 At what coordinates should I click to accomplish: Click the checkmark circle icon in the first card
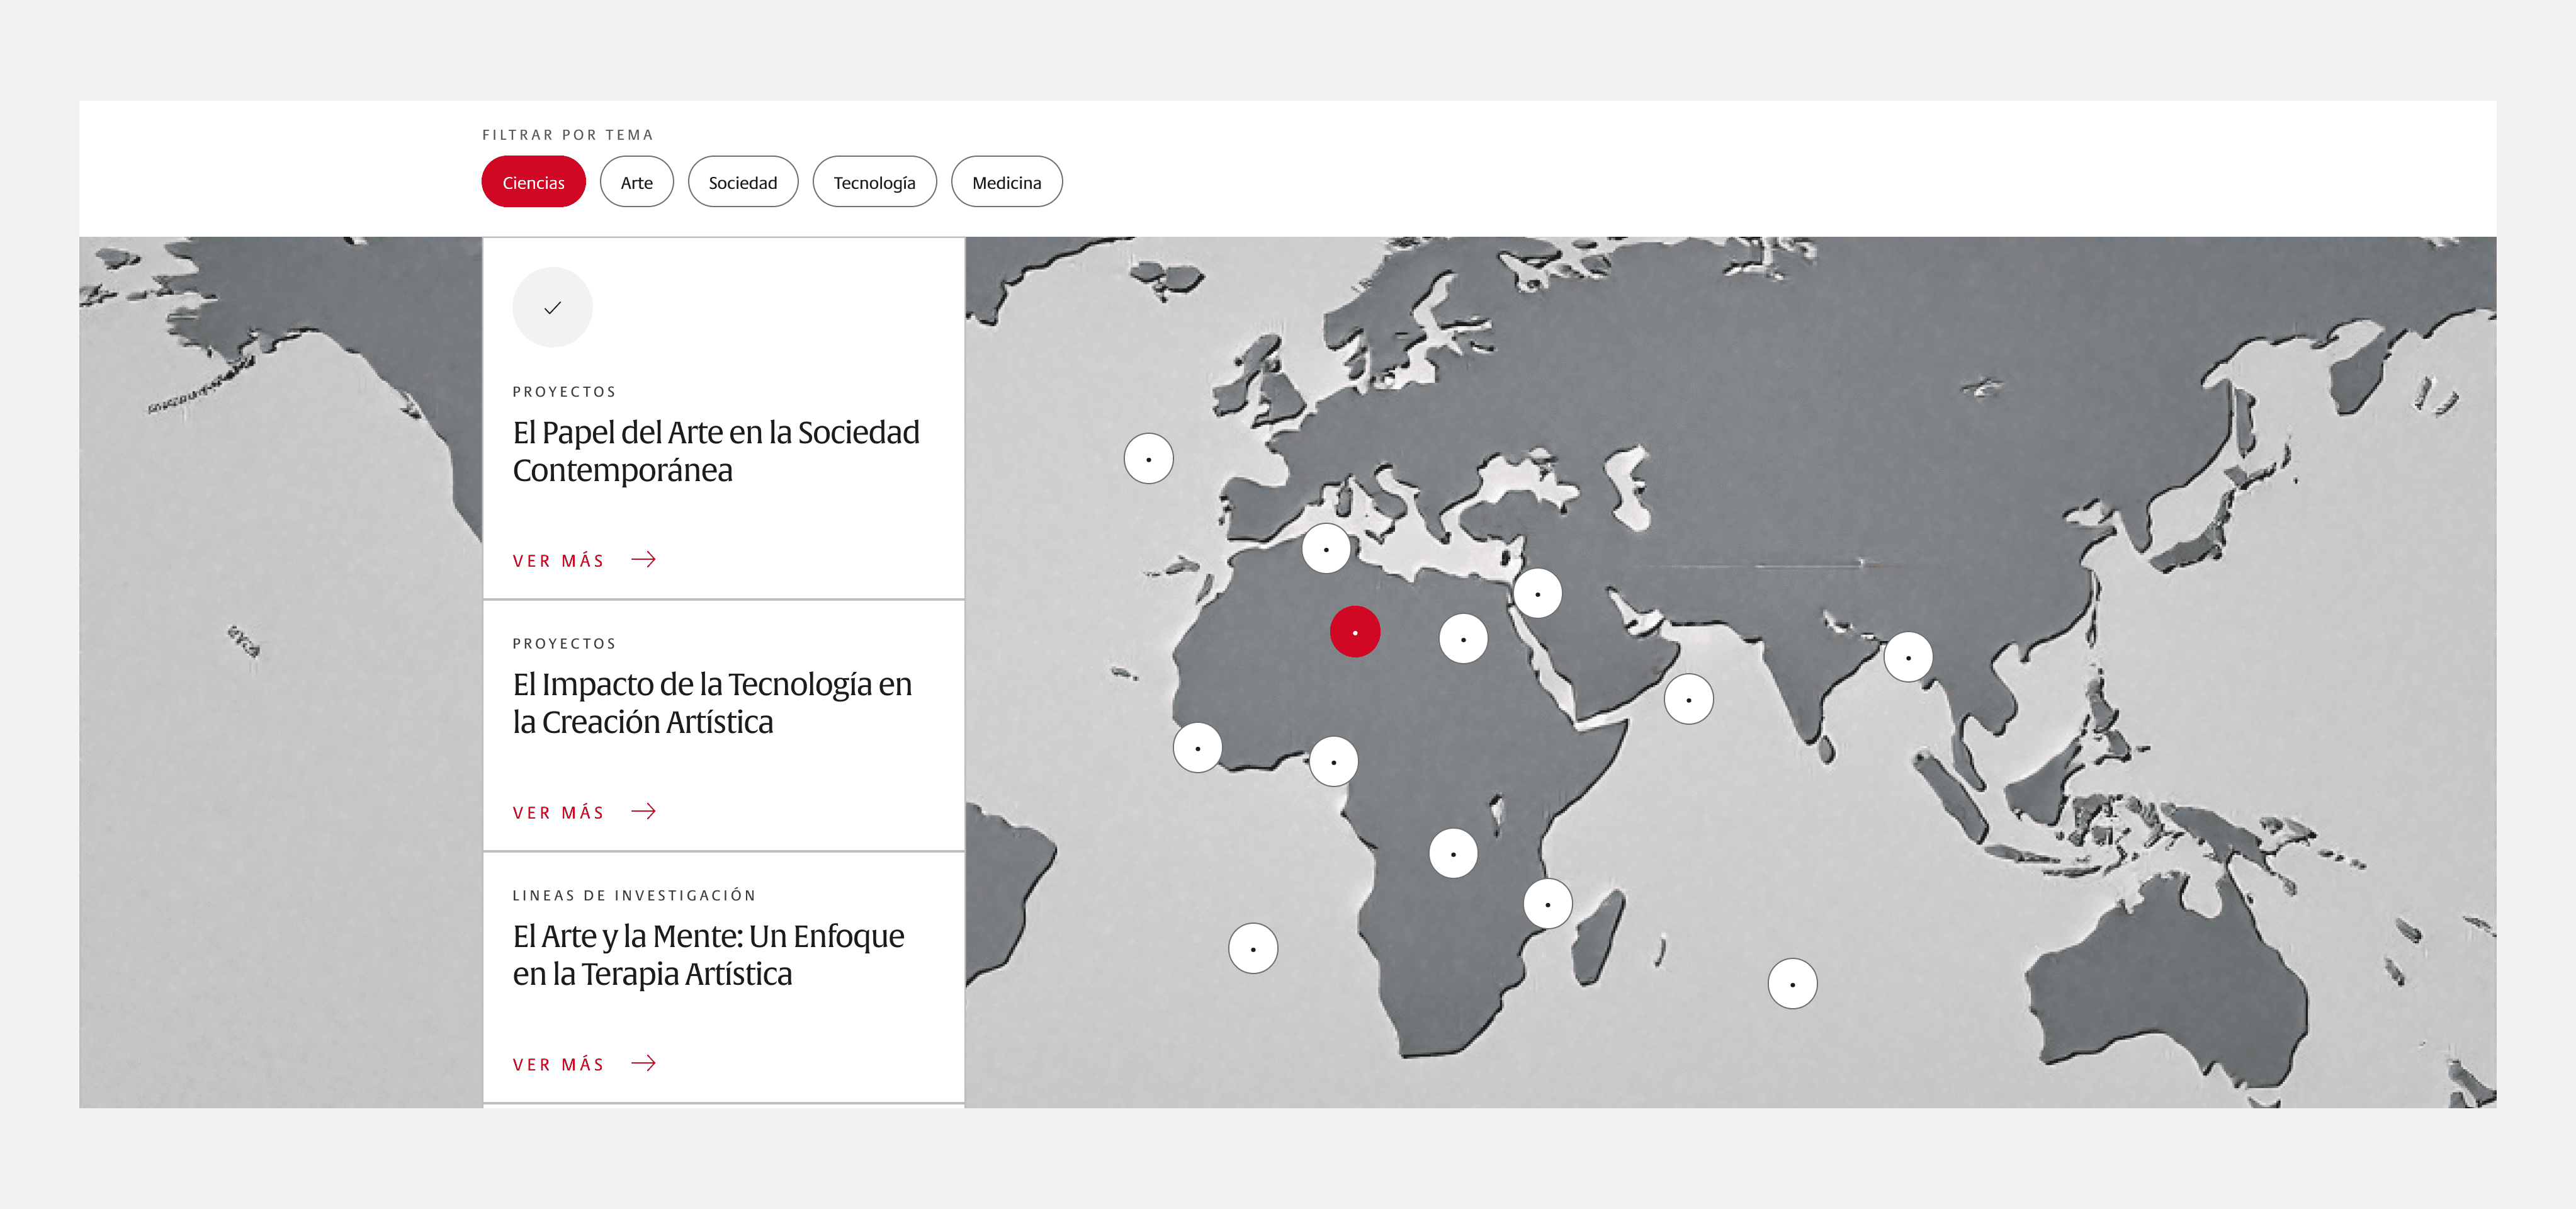point(552,308)
